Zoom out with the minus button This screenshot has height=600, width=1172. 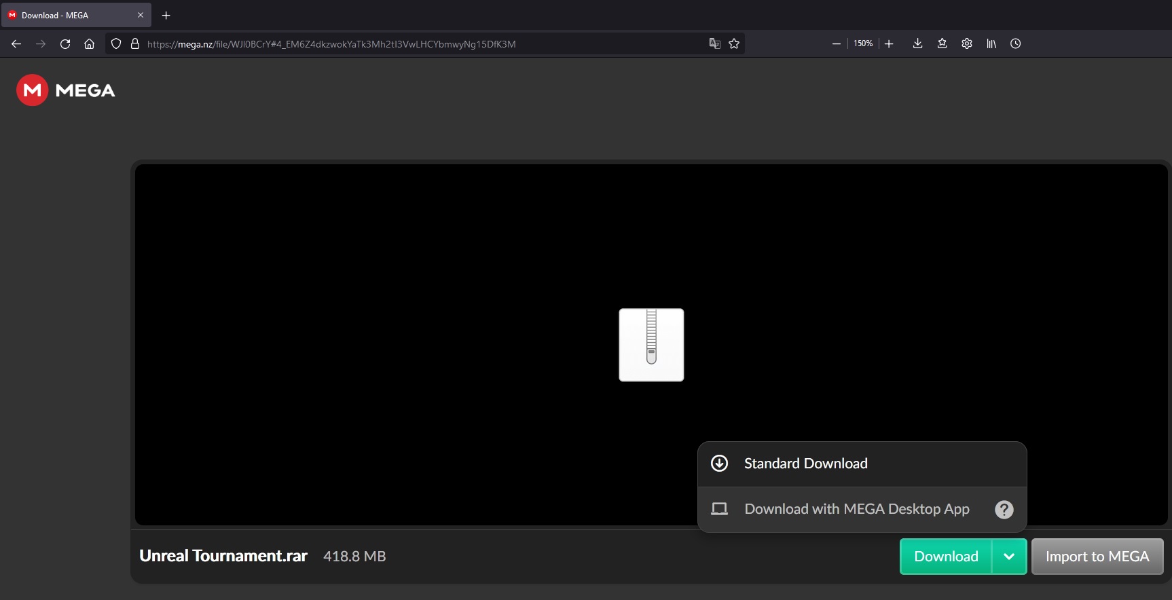[837, 43]
